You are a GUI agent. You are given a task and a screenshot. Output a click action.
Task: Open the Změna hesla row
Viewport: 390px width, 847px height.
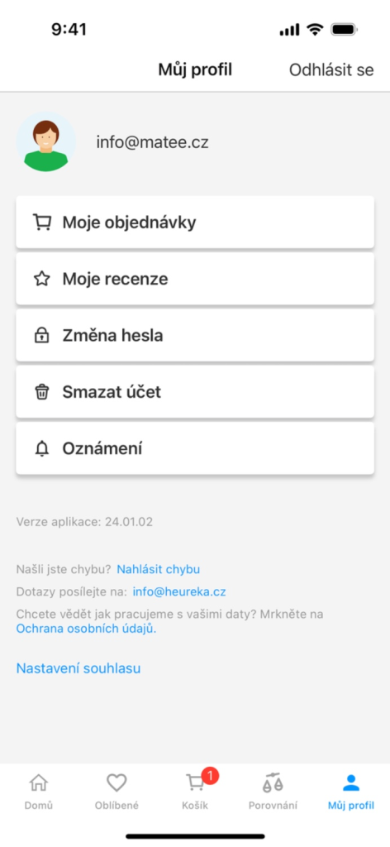pos(195,336)
